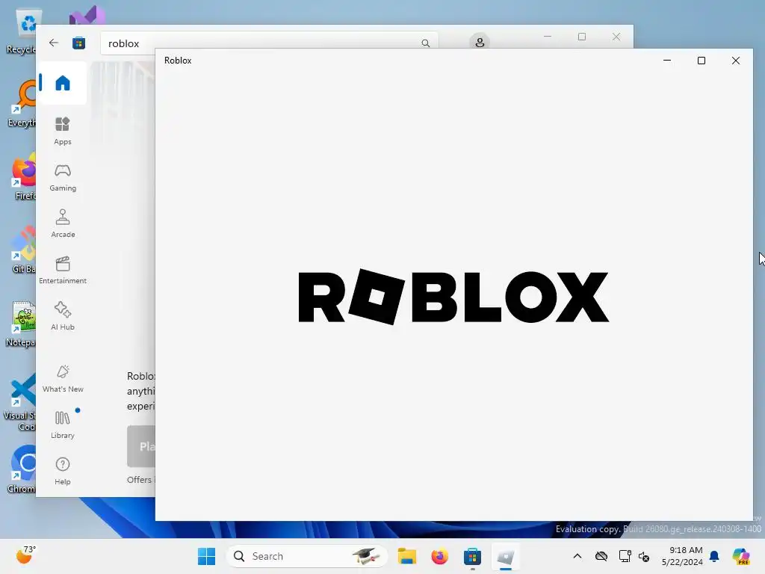Maximize the Roblox window

[x=701, y=61]
